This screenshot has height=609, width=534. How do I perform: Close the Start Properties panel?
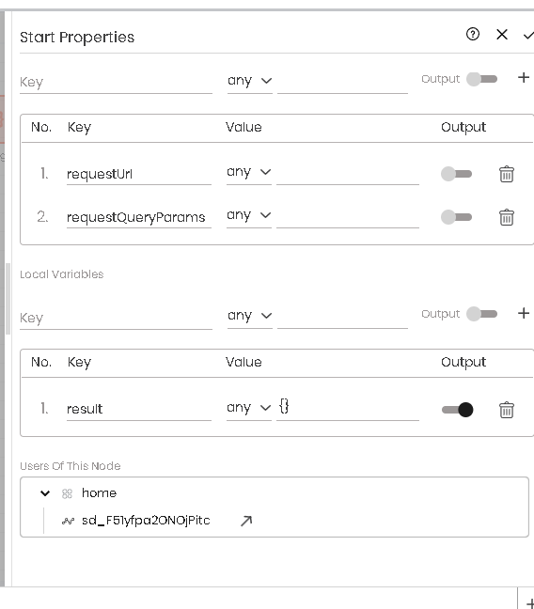point(502,34)
